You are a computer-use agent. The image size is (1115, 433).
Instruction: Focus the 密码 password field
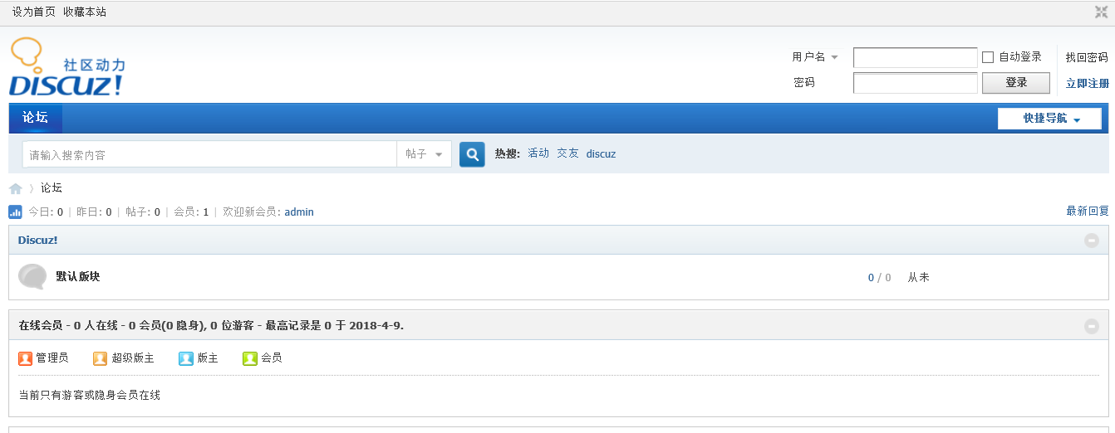916,83
